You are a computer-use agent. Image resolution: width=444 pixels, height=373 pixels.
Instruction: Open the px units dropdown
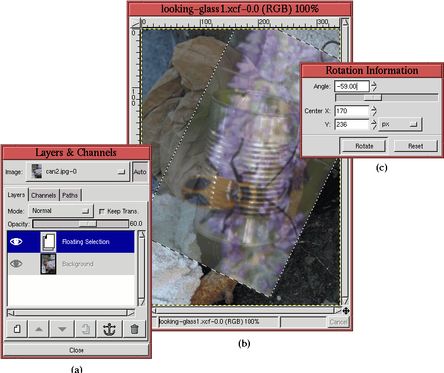(400, 124)
